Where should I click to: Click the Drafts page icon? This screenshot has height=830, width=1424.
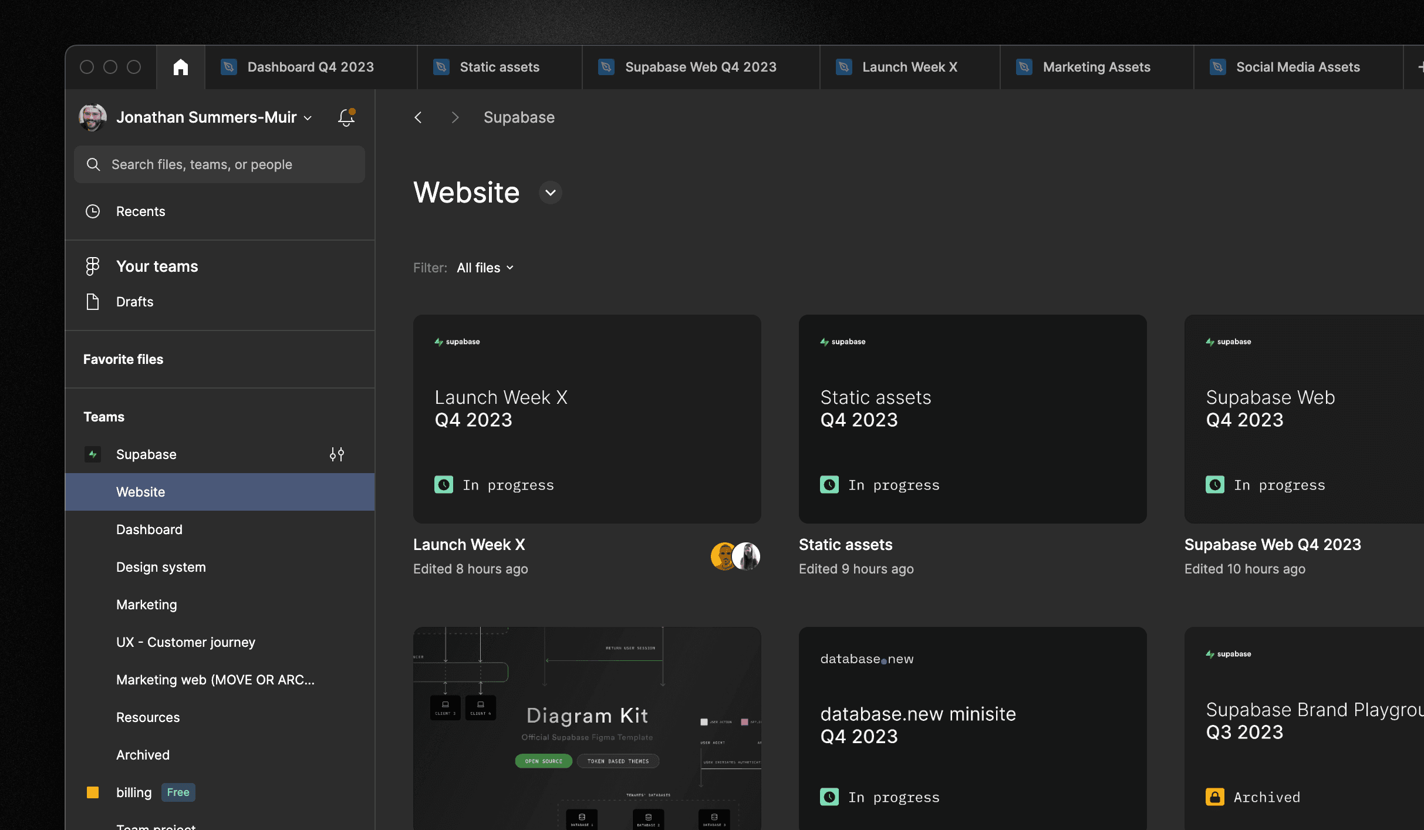pyautogui.click(x=93, y=302)
